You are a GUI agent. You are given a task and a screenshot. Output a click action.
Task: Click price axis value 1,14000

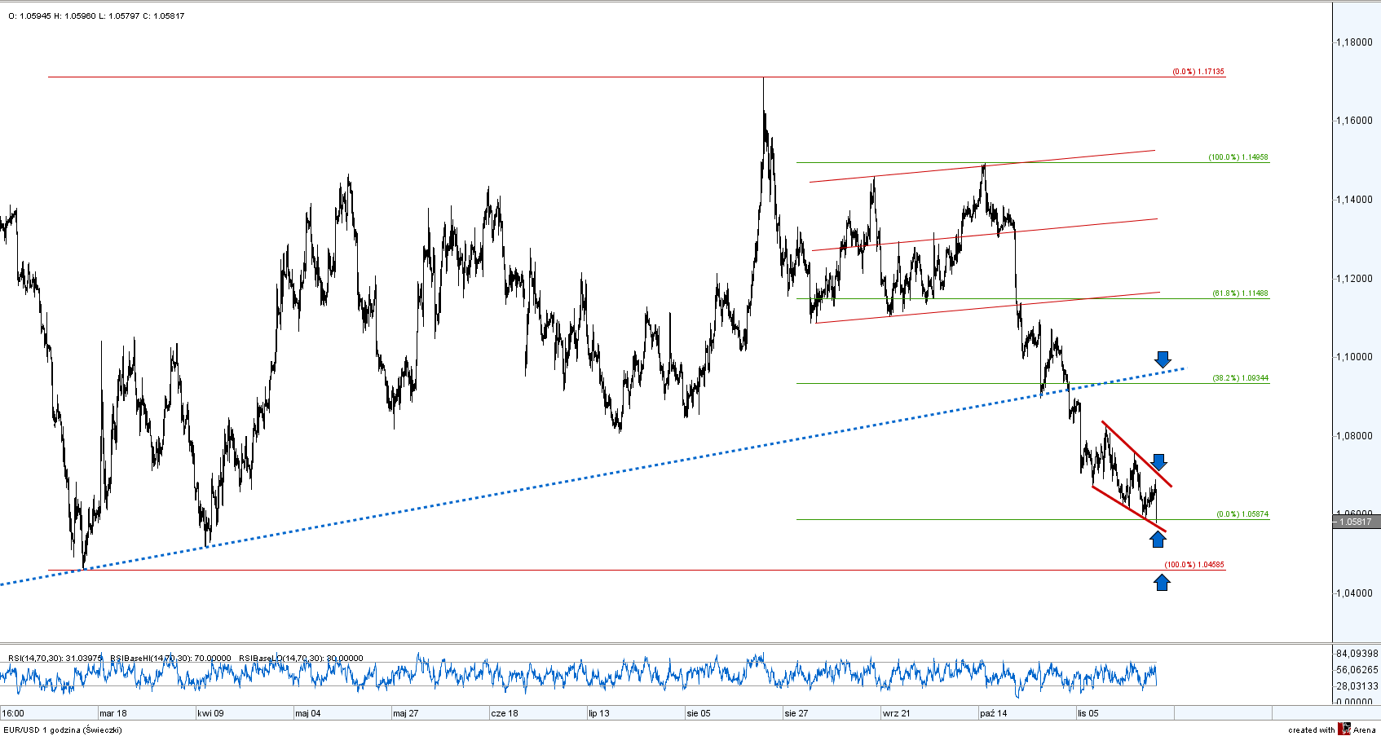(1355, 200)
